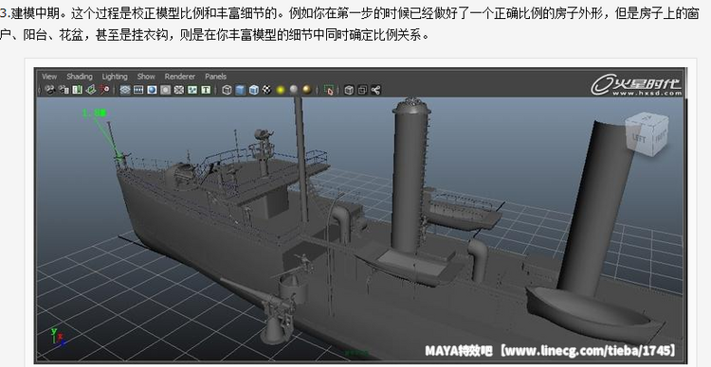Click the camera Bookmarks icon
Screen dimensions: 711x367
pyautogui.click(x=77, y=90)
